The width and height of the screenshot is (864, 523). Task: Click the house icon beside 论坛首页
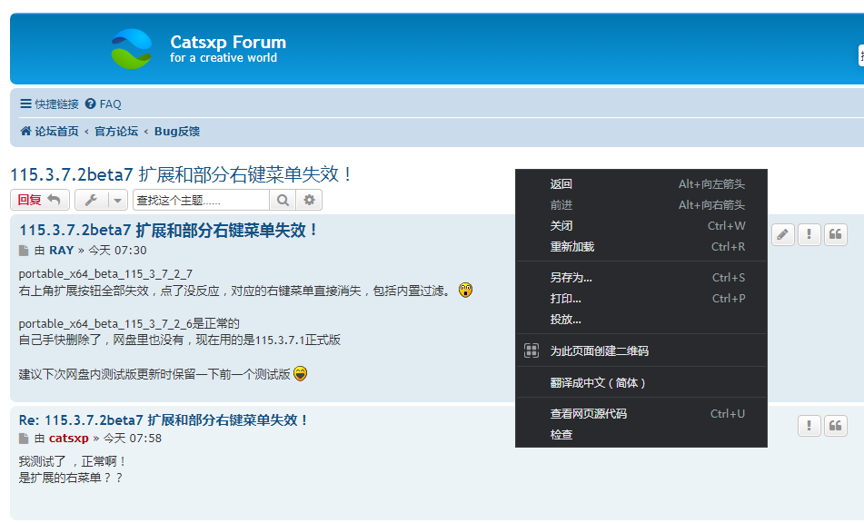(26, 131)
